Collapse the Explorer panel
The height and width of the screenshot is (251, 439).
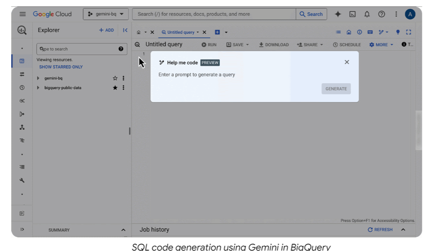point(125,30)
